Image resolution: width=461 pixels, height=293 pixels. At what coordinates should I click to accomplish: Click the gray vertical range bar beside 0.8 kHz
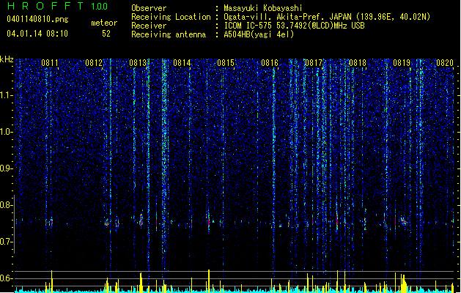[14, 223]
